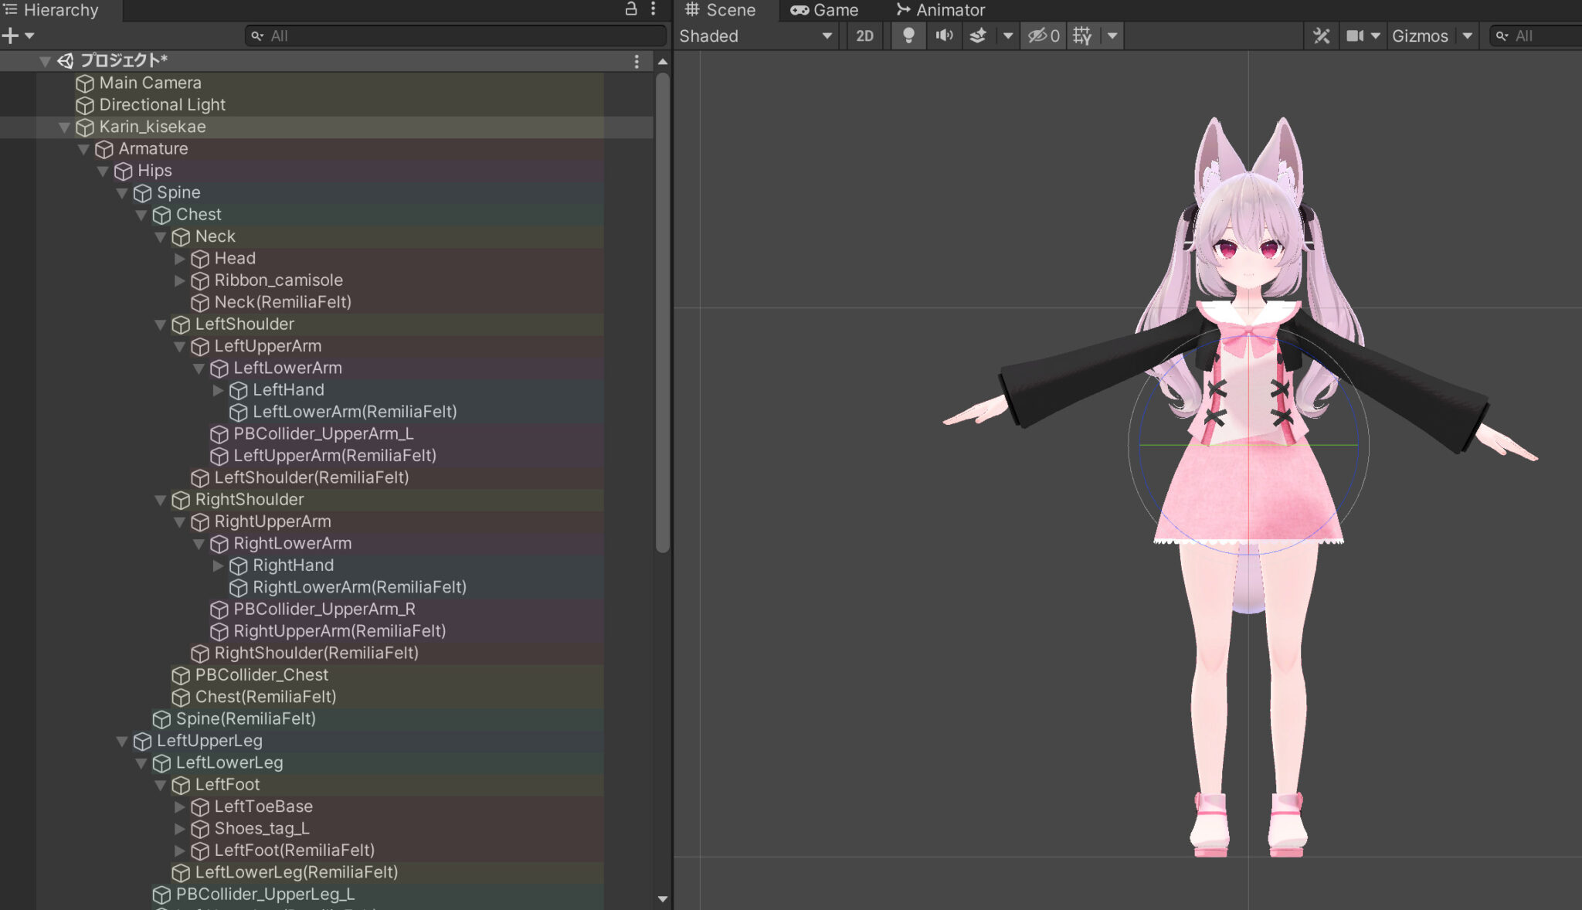Screen dimensions: 1582x910
Task: Click the Scene view tool settings wrench icon
Action: coord(1321,36)
